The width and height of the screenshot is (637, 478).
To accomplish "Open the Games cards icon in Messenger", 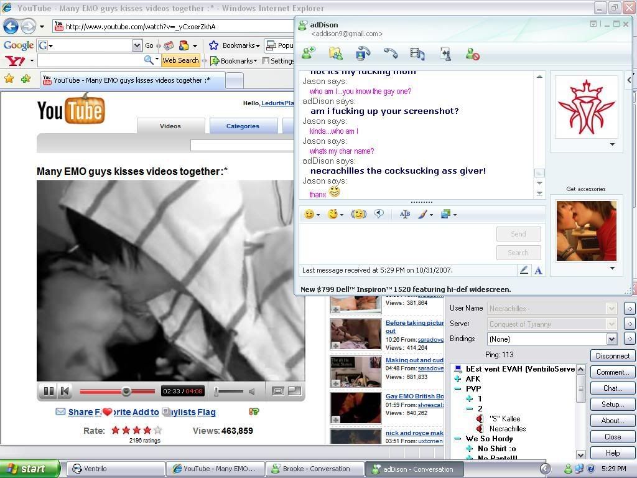I will [445, 54].
